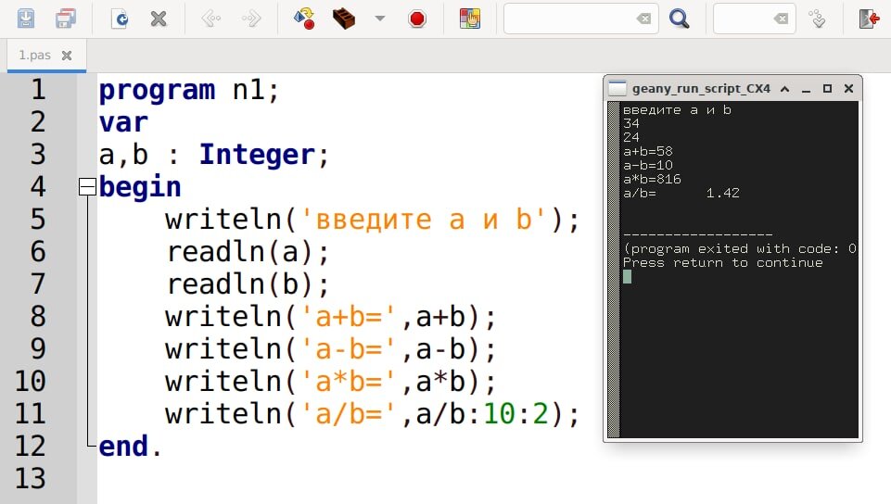
Task: Maximize the geany_run_script terminal window
Action: click(827, 89)
